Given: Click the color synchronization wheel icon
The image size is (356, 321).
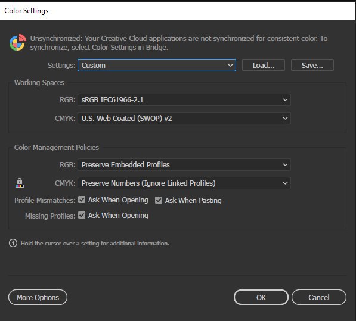Looking at the screenshot, I should click(x=18, y=42).
